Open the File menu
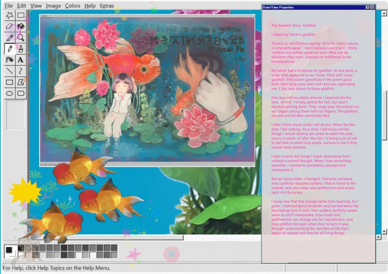The image size is (388, 274). tap(8, 6)
